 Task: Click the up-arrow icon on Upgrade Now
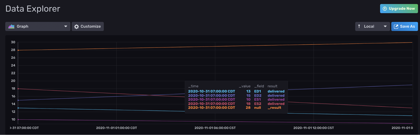coord(385,8)
